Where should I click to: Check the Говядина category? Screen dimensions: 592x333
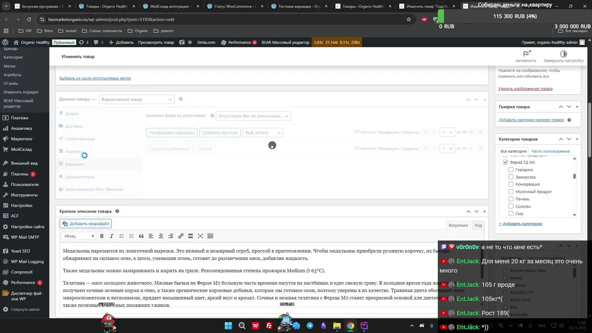[511, 170]
